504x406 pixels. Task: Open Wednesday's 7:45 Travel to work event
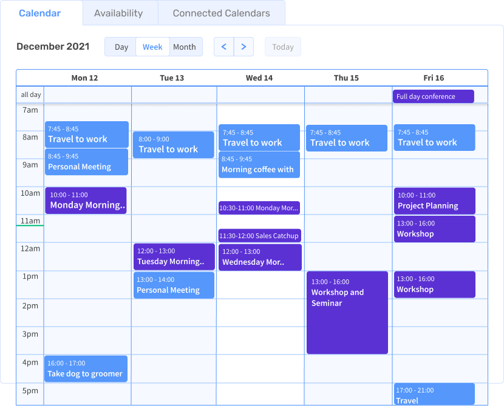pos(259,138)
